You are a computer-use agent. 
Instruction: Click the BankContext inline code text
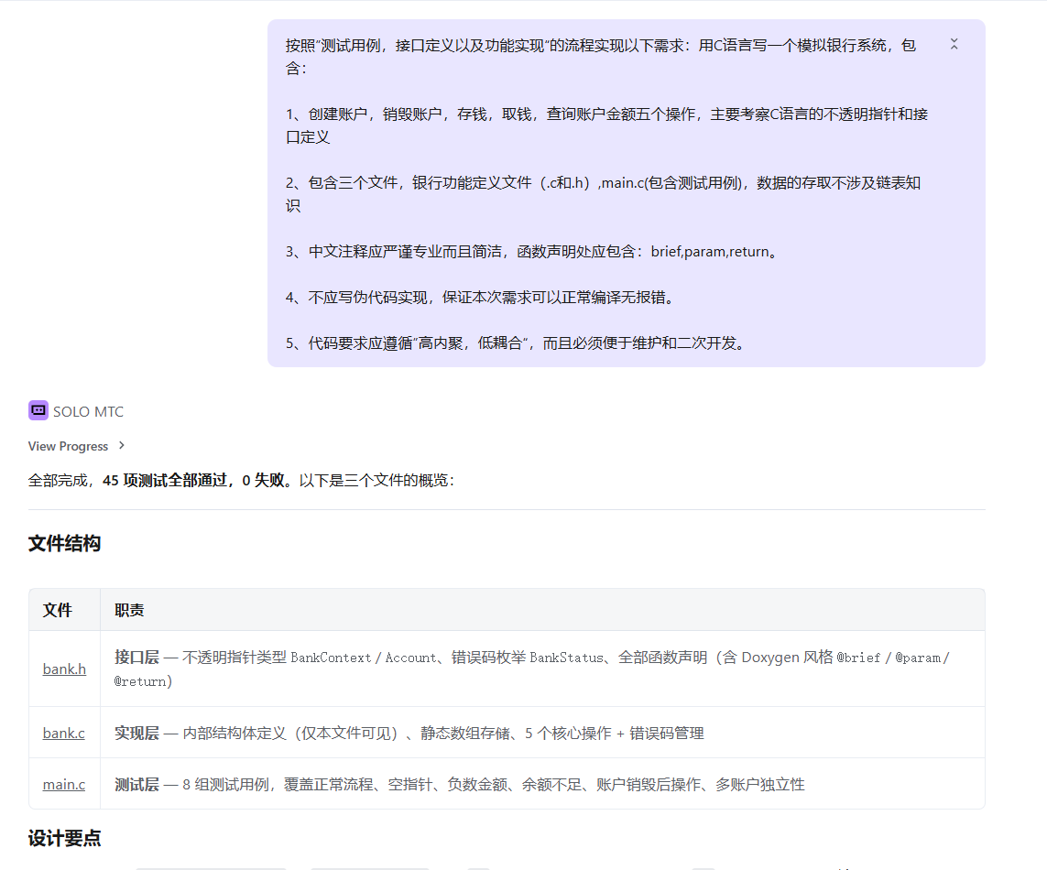(x=331, y=658)
